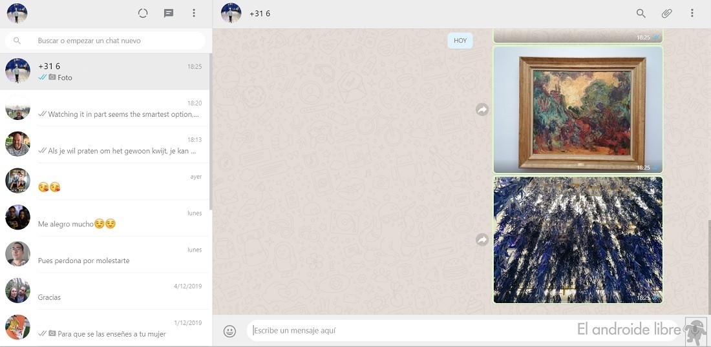View the blue willow tree photo
711x347 pixels.
578,240
